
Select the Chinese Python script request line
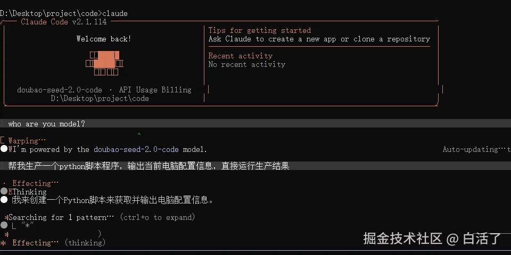tap(149, 166)
